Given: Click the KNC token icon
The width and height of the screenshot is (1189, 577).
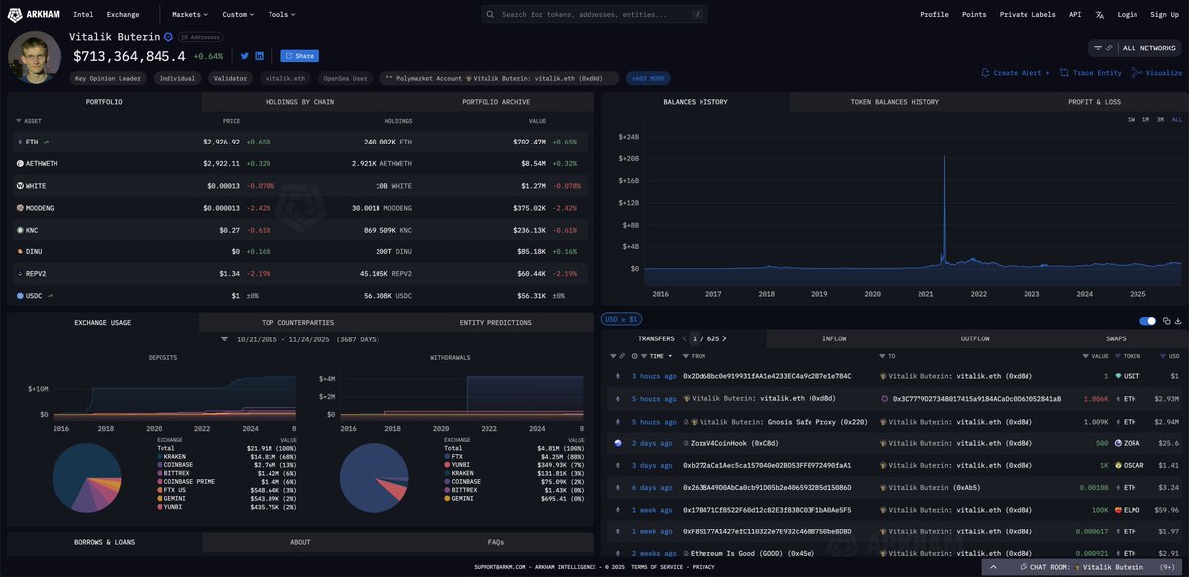Looking at the screenshot, I should [x=20, y=230].
